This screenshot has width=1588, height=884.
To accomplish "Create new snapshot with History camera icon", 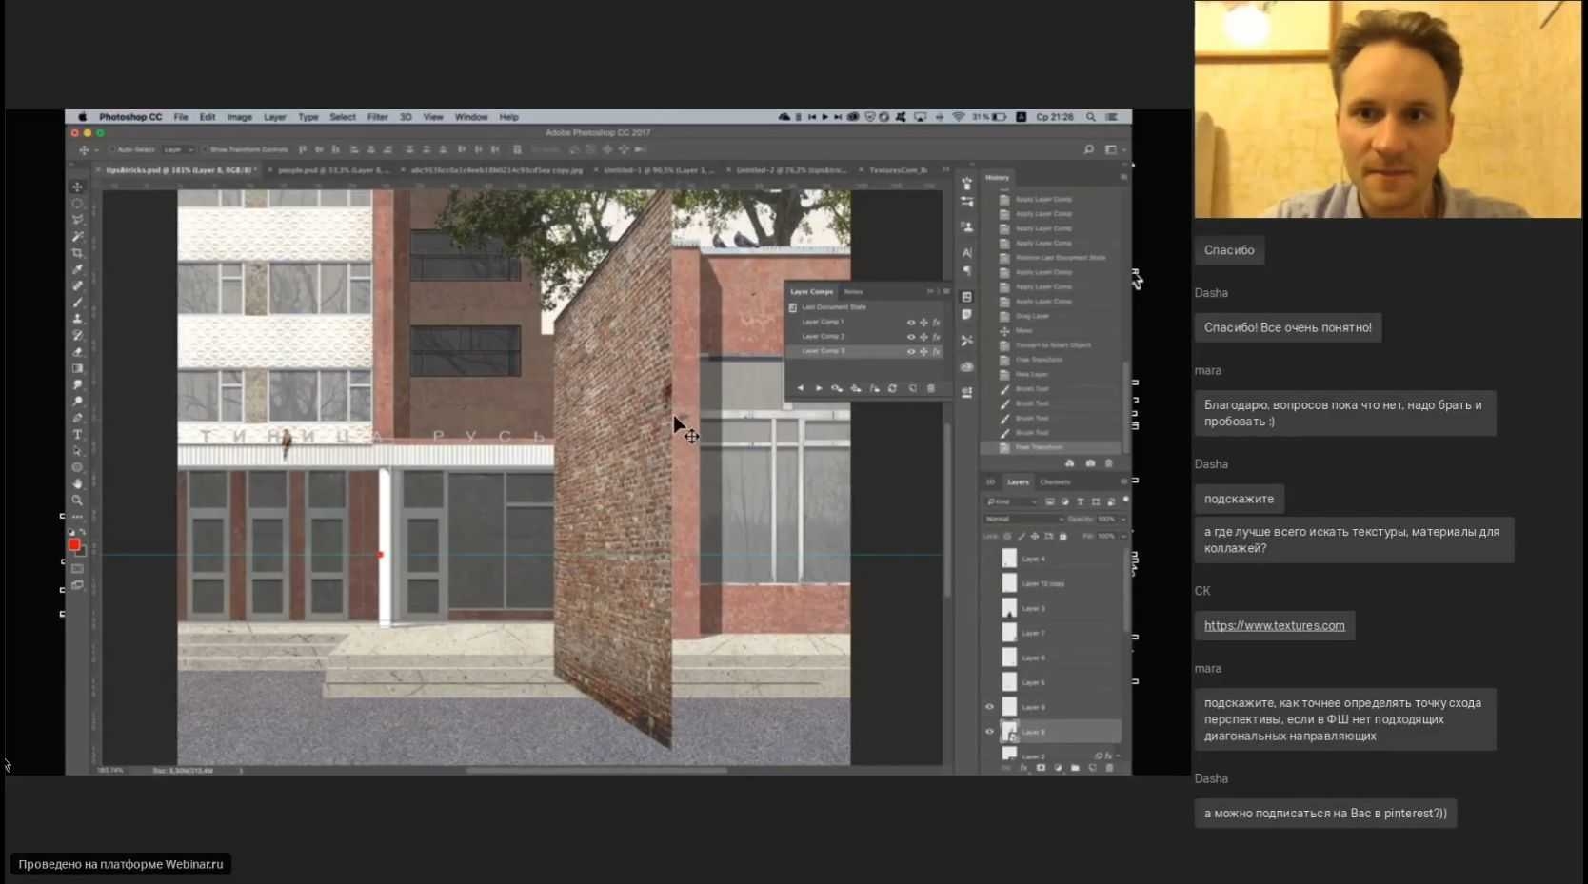I will pyautogui.click(x=1090, y=463).
